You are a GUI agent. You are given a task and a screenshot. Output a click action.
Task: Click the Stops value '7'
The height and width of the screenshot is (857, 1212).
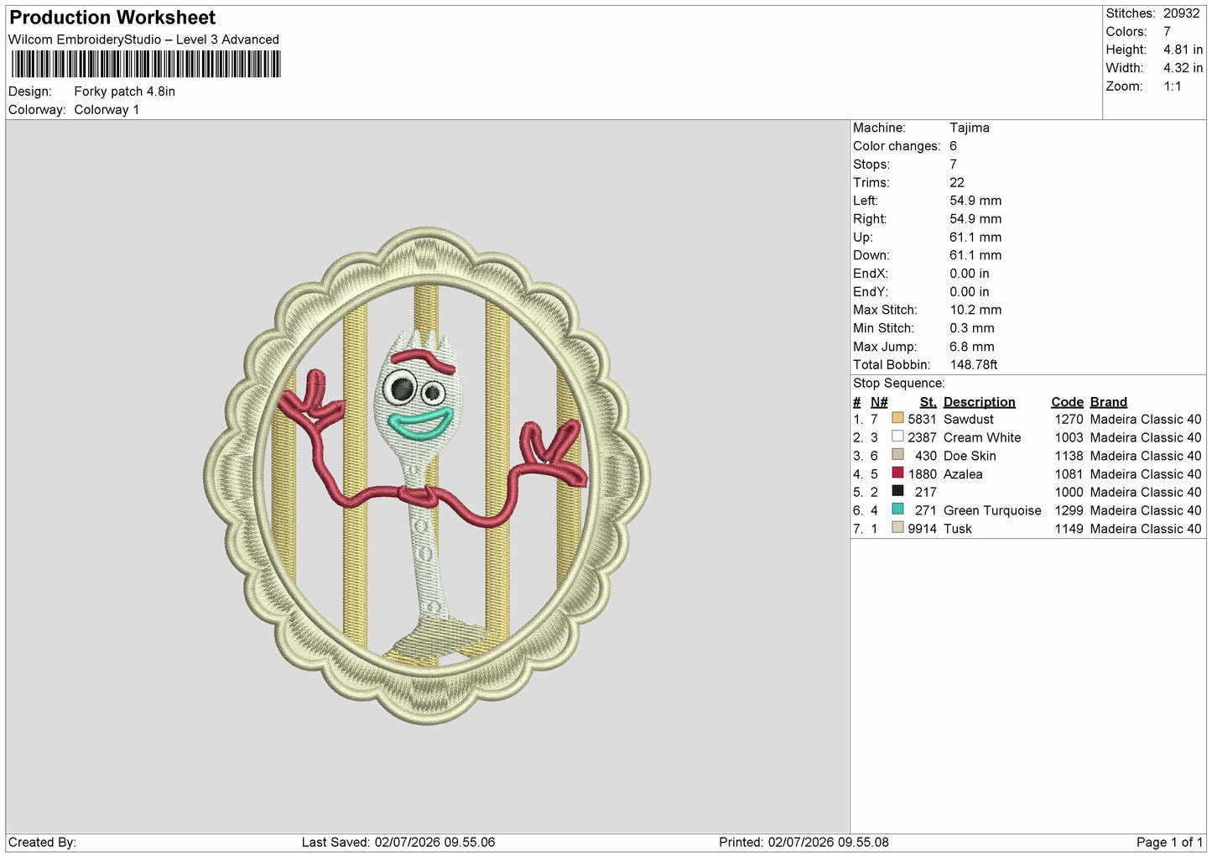953,165
